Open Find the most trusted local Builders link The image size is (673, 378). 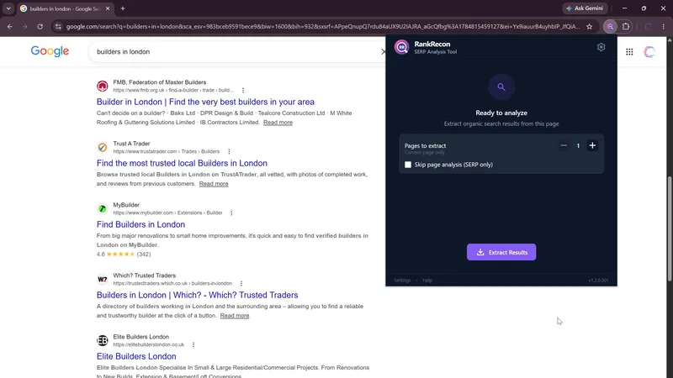182,163
